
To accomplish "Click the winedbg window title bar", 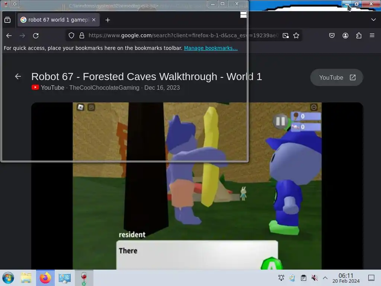I will (113, 5).
